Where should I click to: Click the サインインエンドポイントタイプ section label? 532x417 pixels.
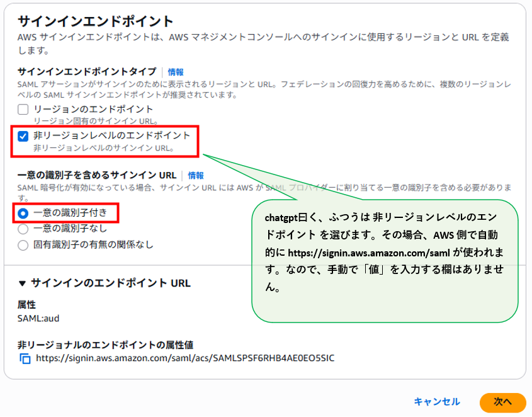click(87, 72)
